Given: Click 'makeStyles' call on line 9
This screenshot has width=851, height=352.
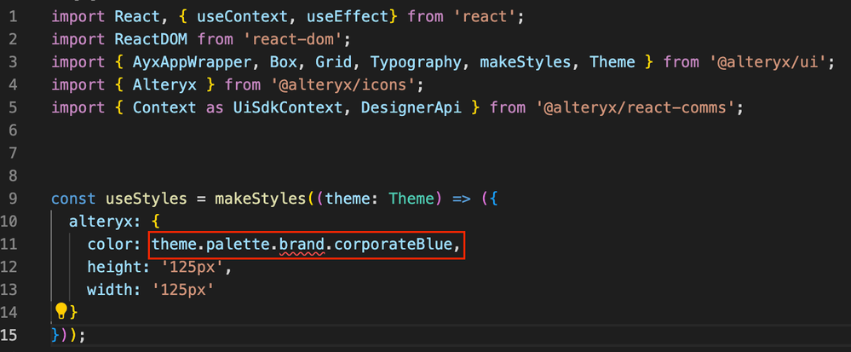Looking at the screenshot, I should [260, 199].
